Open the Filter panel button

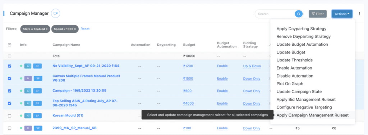pyautogui.click(x=318, y=14)
